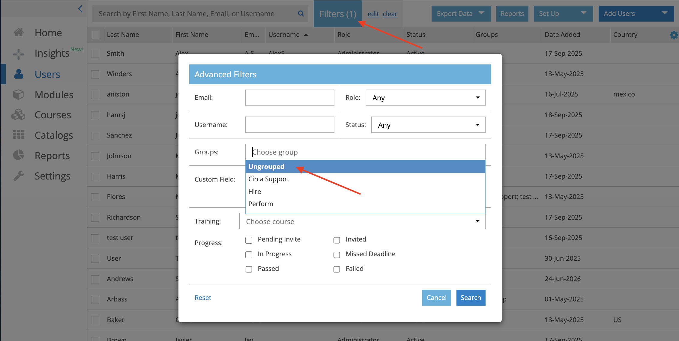The image size is (679, 341).
Task: Open Modules in the sidebar
Action: (x=54, y=95)
